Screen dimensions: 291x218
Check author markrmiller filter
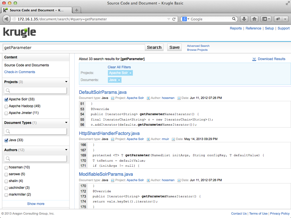[6, 195]
